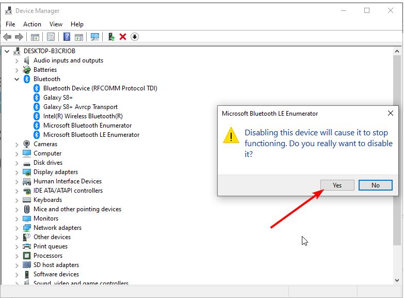Minimize the Device Manager window
Screen dimensions: 404x298
(344, 10)
